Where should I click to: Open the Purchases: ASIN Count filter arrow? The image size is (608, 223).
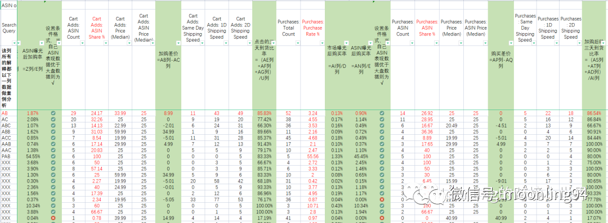click(x=412, y=43)
